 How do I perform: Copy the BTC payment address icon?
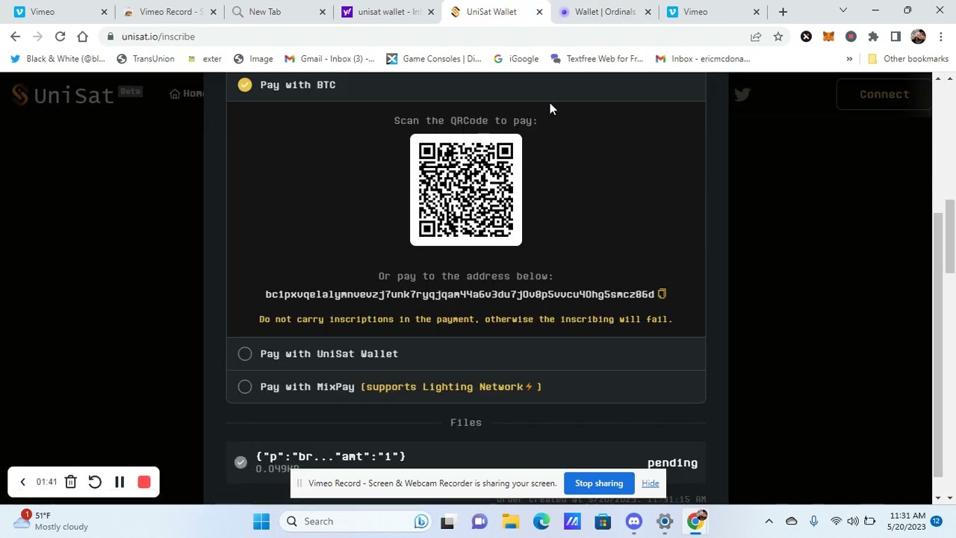pos(662,294)
